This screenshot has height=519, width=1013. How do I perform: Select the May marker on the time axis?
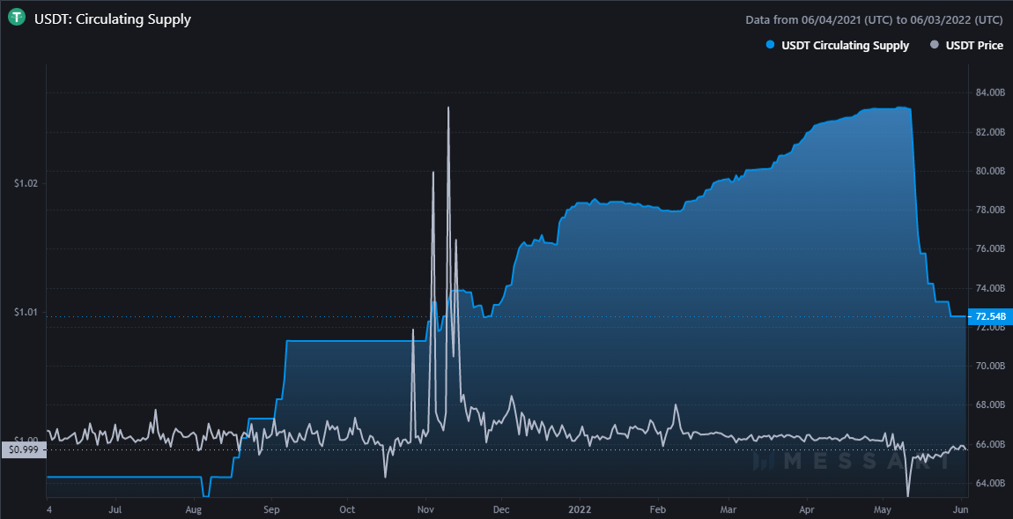point(884,509)
